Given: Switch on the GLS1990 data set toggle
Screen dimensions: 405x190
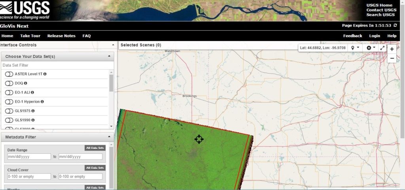Looking at the screenshot, I should tap(9, 120).
